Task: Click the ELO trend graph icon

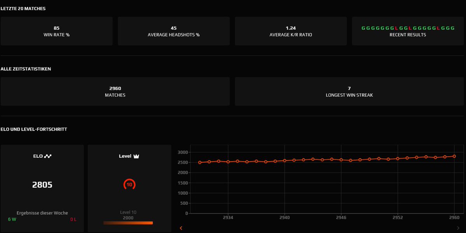Action: point(48,156)
